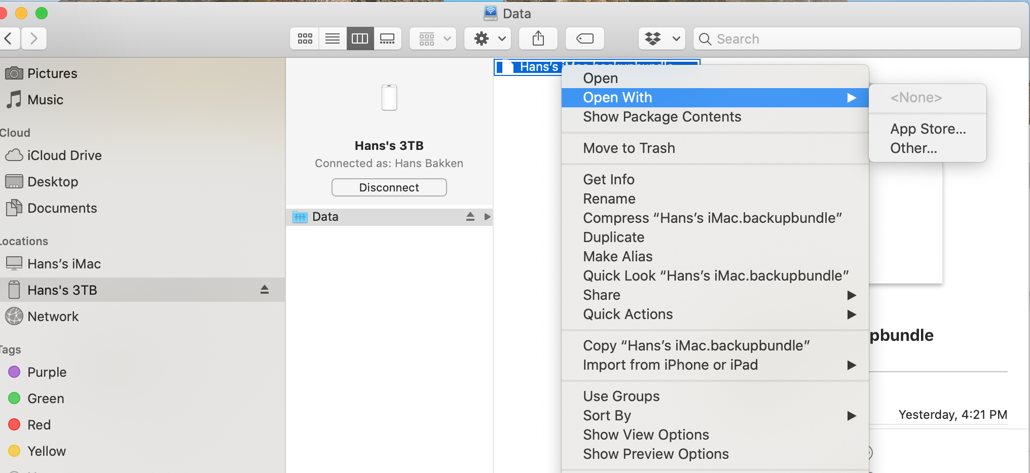Select column view in toolbar

click(360, 38)
